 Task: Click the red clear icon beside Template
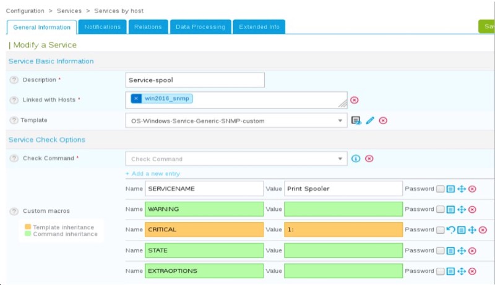383,120
